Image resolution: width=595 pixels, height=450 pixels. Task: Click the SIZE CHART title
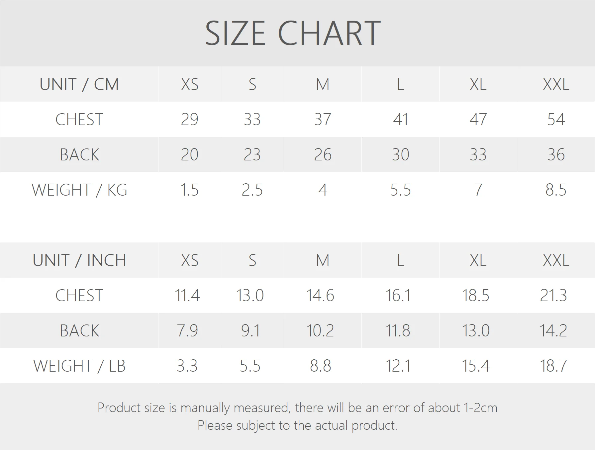click(x=293, y=33)
